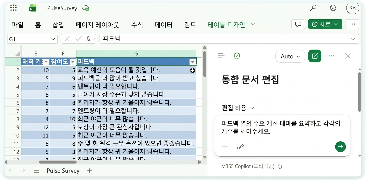Go to the previous sheet arrow
366x180 pixels.
click(x=10, y=171)
